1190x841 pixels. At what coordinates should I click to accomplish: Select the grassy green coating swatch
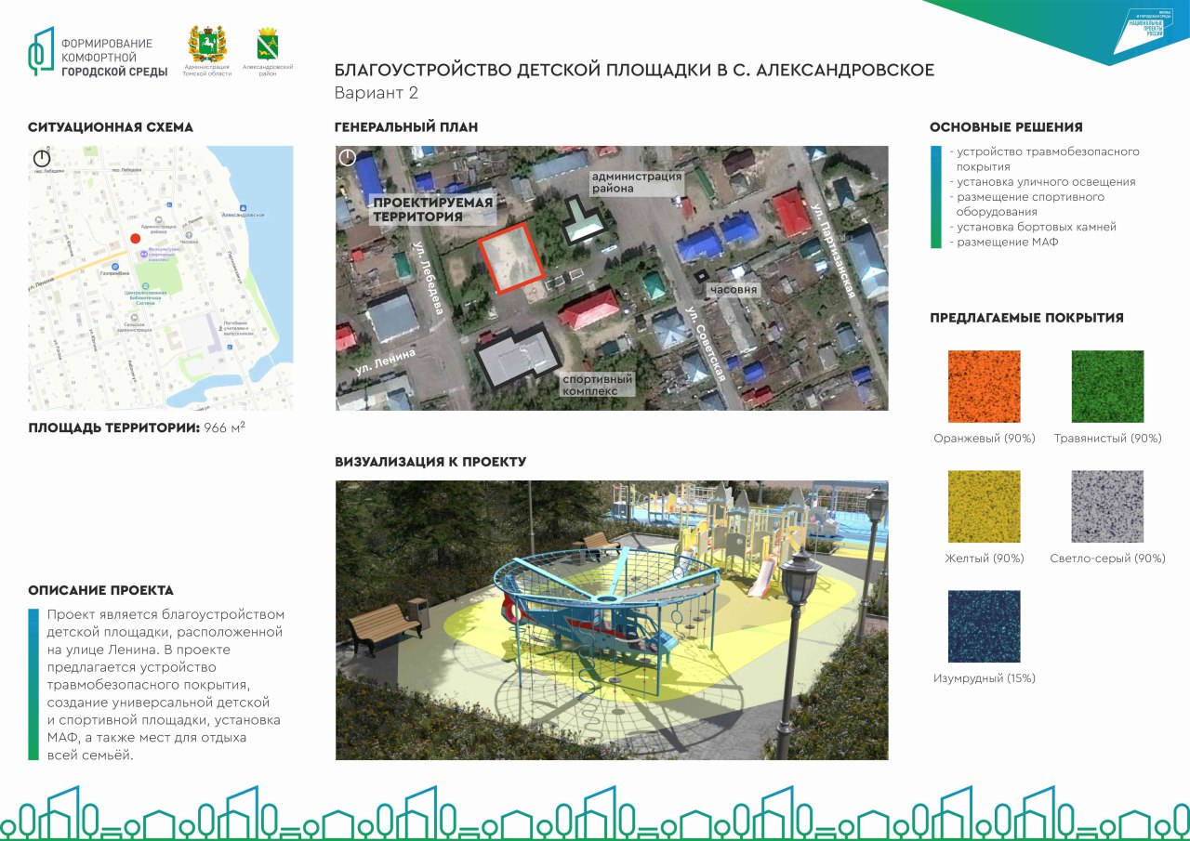(x=1107, y=387)
